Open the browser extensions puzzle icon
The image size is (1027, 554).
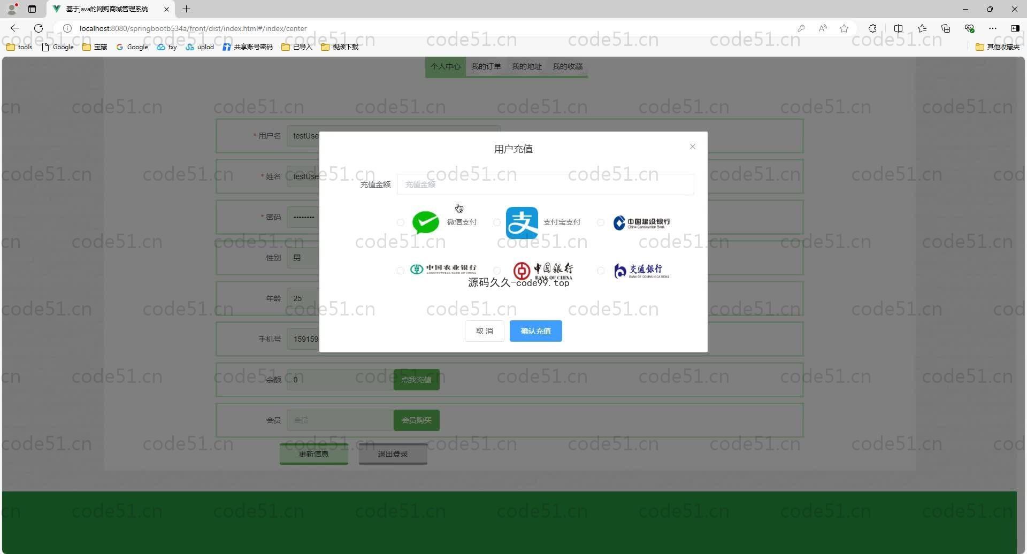pyautogui.click(x=872, y=28)
